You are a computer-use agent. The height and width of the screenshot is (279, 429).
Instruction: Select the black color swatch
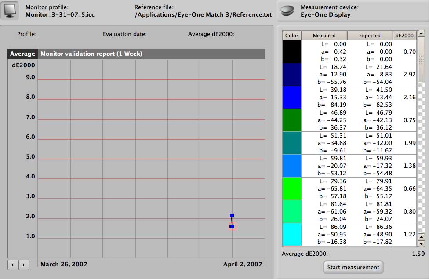coord(292,52)
